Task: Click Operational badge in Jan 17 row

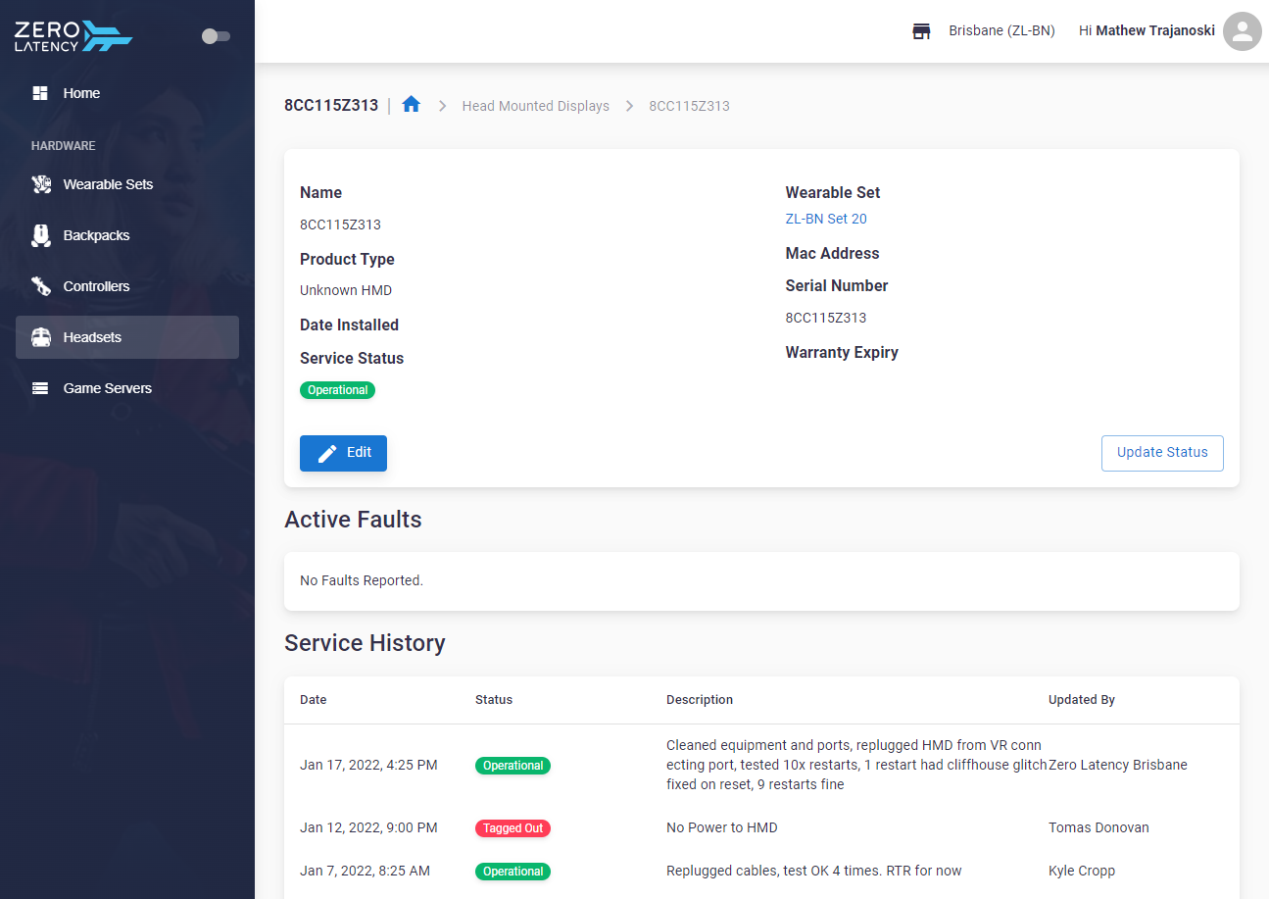Action: pyautogui.click(x=512, y=766)
